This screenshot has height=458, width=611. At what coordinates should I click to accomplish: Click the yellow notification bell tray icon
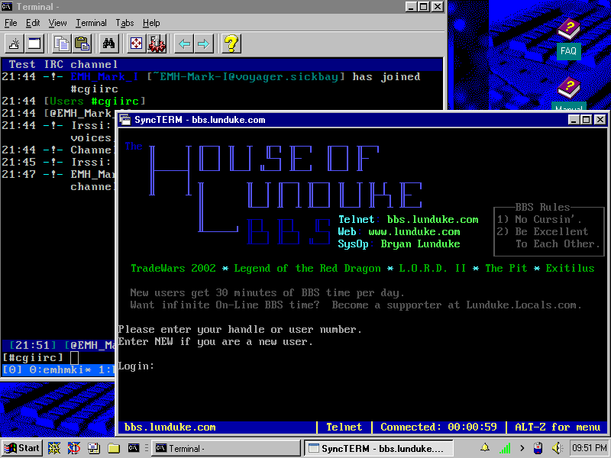coord(486,448)
